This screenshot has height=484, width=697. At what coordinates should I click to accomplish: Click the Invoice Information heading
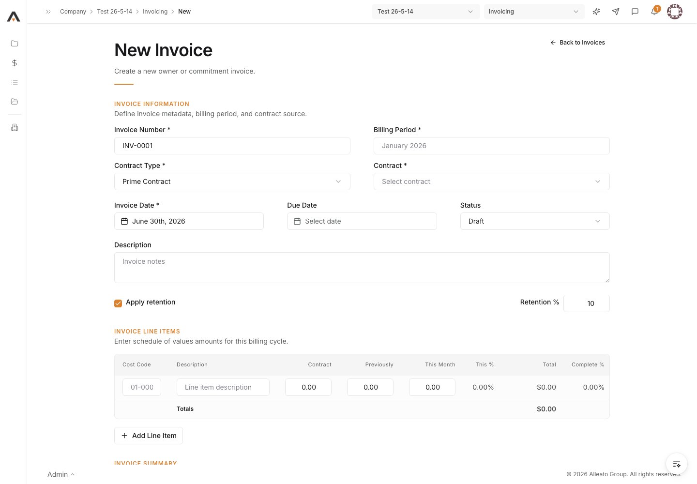(x=152, y=104)
